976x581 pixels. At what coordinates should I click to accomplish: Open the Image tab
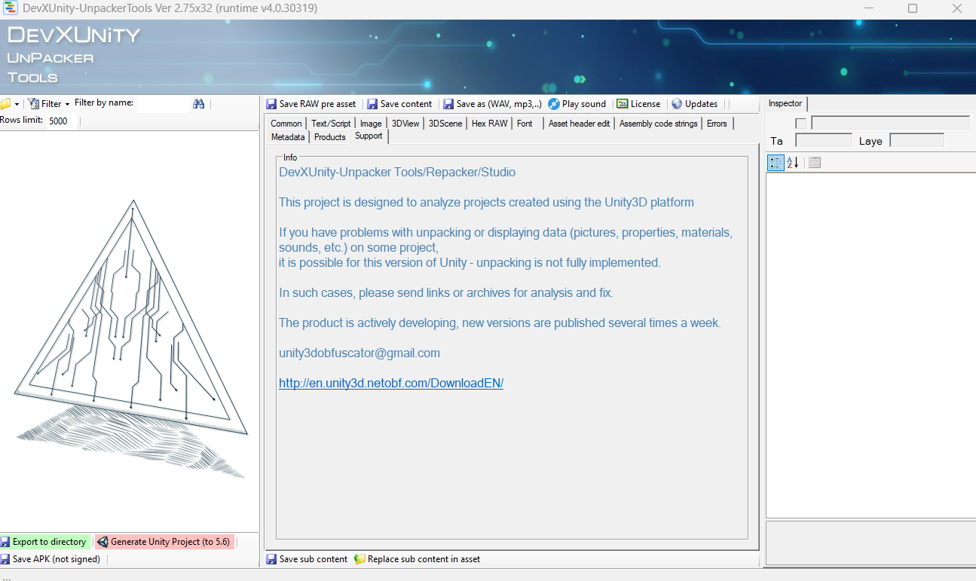pos(371,124)
